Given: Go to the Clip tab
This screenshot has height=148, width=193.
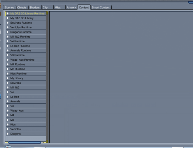Looking at the screenshot, I should [47, 7].
